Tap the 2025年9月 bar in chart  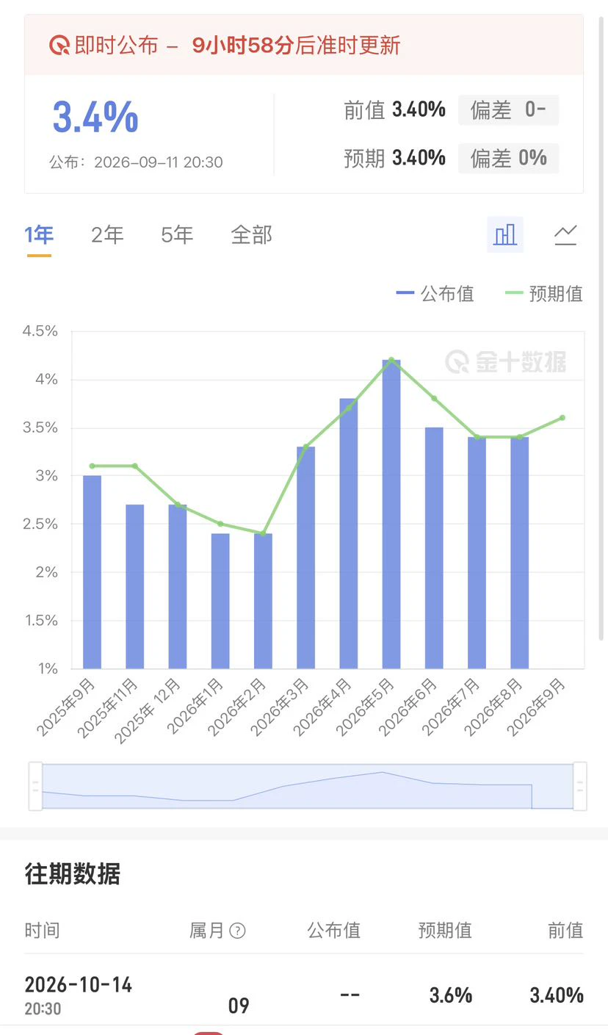point(92,572)
